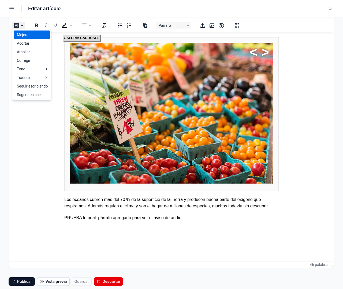The image size is (343, 289).
Task: Expand the Traducir submenu
Action: [x=32, y=78]
